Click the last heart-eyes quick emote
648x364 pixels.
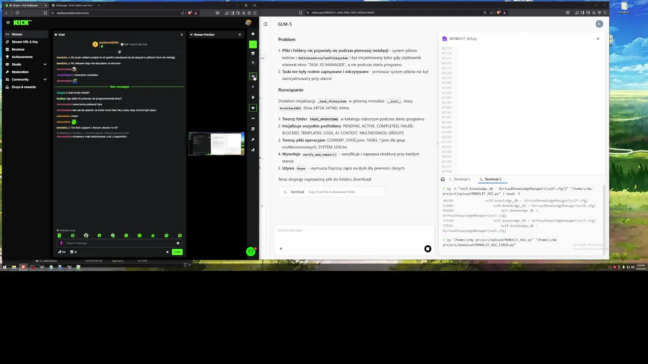point(180,236)
